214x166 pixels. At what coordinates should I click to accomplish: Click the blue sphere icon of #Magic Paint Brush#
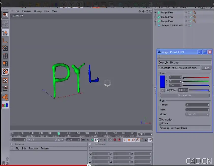tap(159, 25)
